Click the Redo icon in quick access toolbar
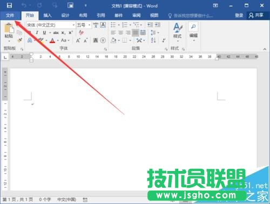The height and width of the screenshot is (204, 270). point(39,5)
